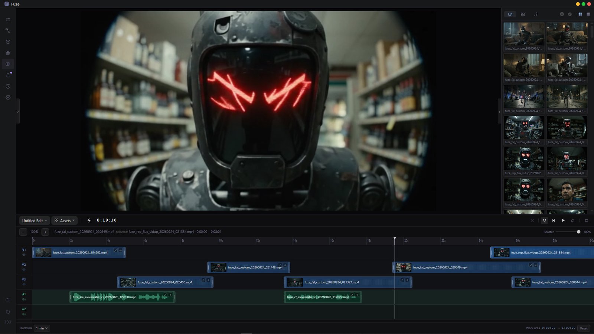The image size is (594, 334).
Task: Collapse the right assets panel with the chevron handle
Action: [499, 111]
